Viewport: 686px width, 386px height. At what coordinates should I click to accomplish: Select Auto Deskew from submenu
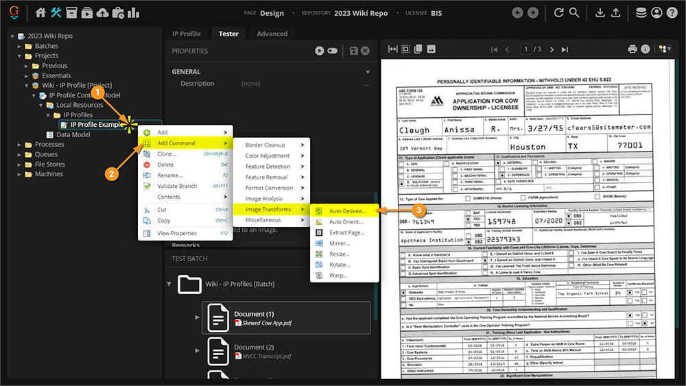(347, 211)
